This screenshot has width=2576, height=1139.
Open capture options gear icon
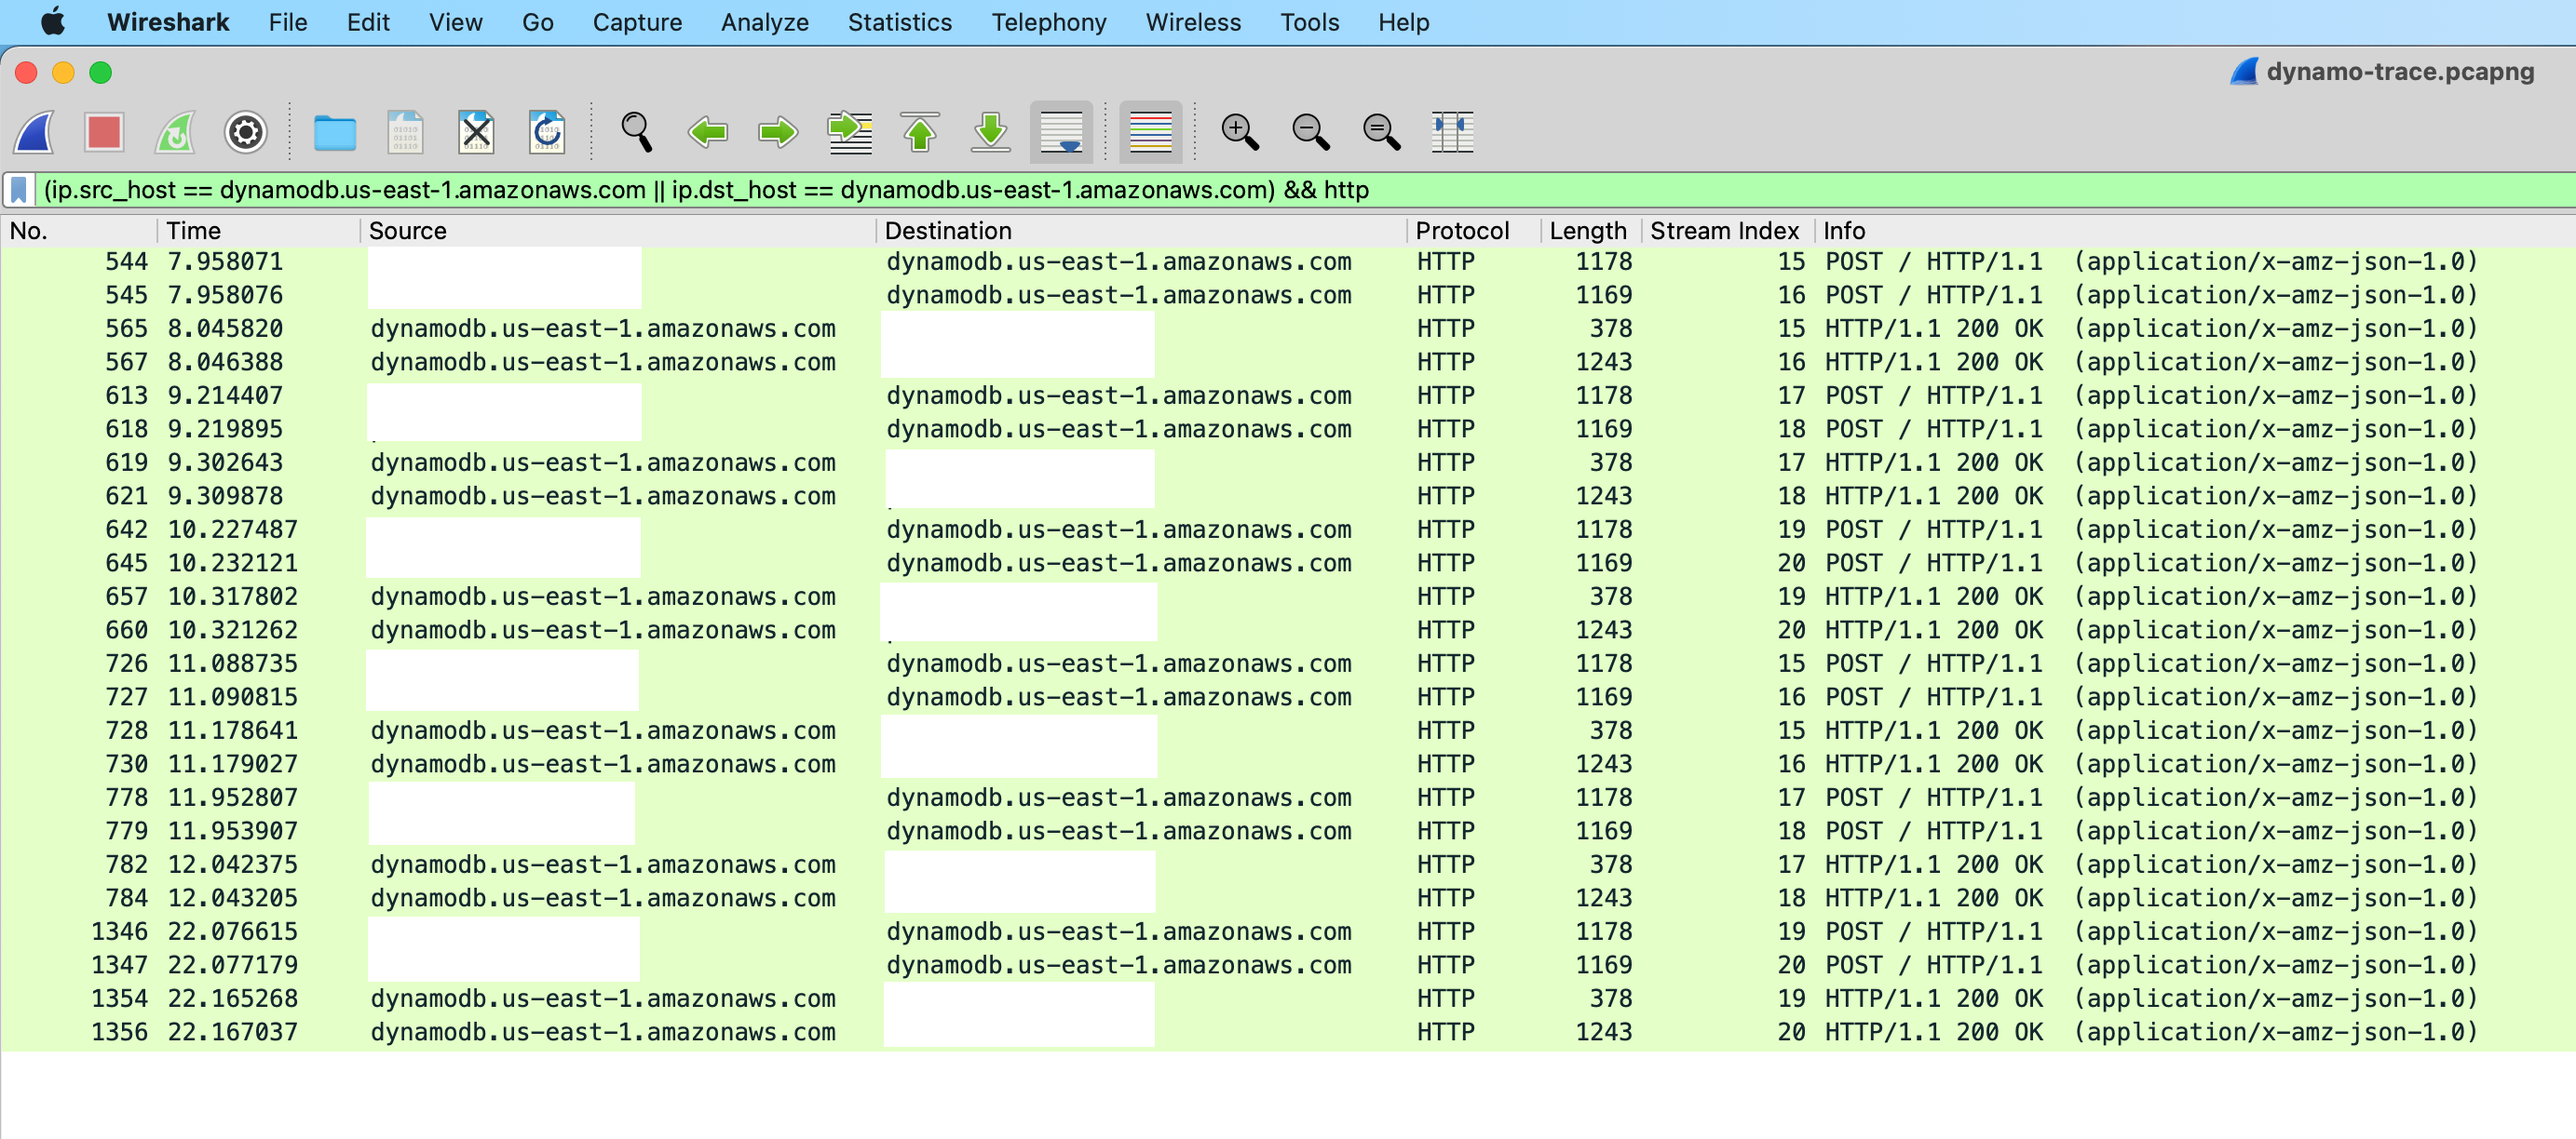click(x=246, y=132)
